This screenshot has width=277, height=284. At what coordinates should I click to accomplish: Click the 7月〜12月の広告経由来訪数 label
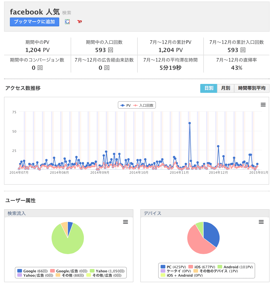tap(104, 60)
